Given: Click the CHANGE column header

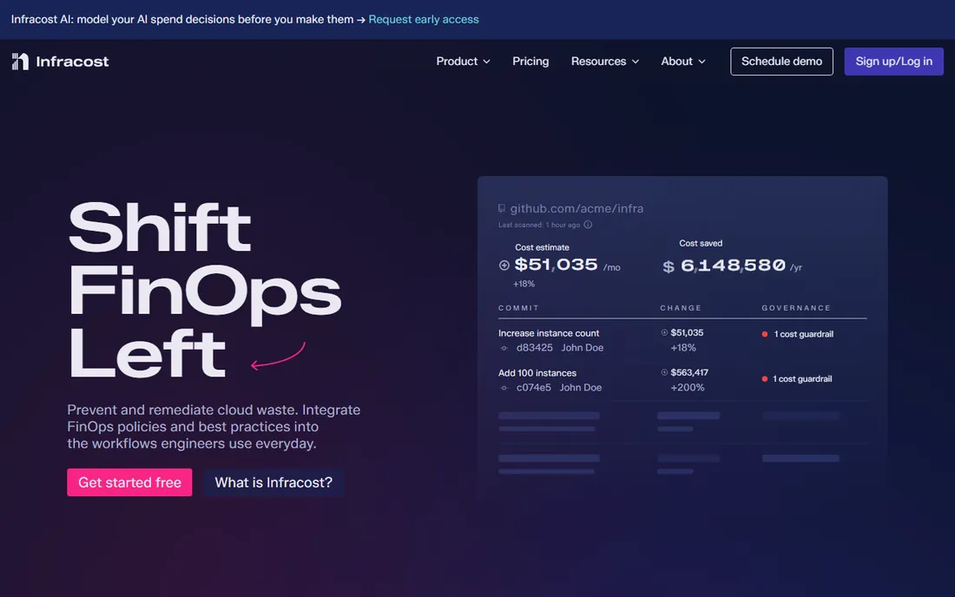Looking at the screenshot, I should pyautogui.click(x=681, y=308).
